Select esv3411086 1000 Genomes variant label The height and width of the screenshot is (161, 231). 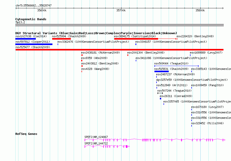pos(171,58)
